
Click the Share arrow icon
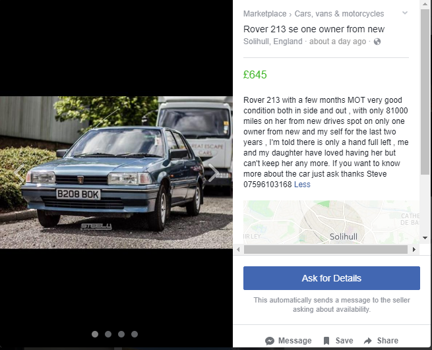[368, 341]
